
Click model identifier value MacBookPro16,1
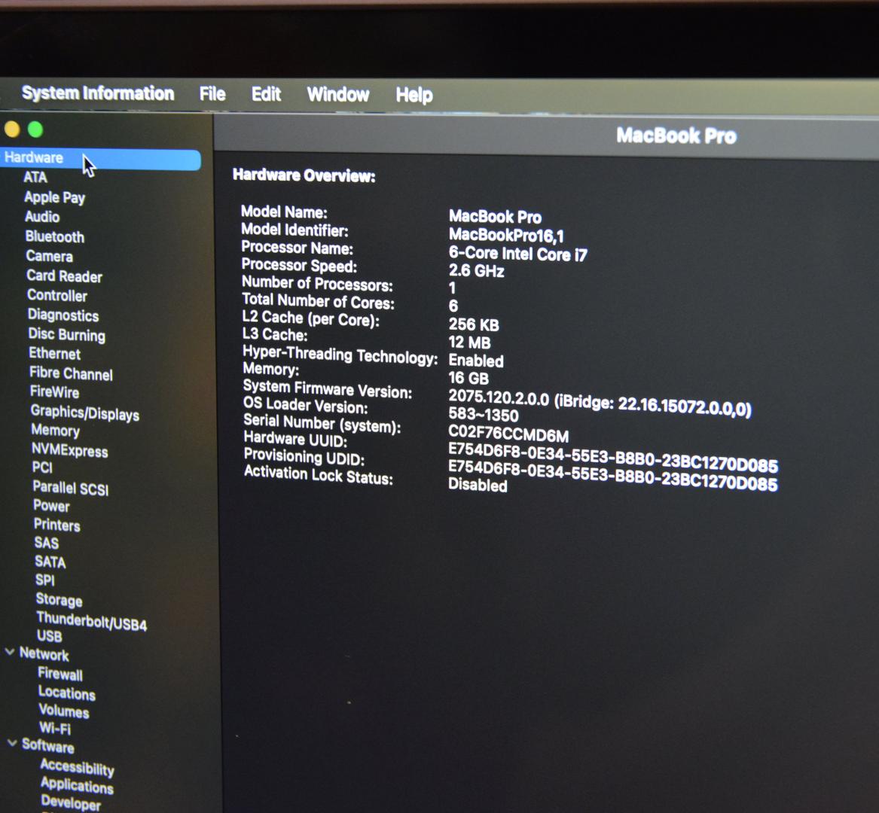point(506,235)
